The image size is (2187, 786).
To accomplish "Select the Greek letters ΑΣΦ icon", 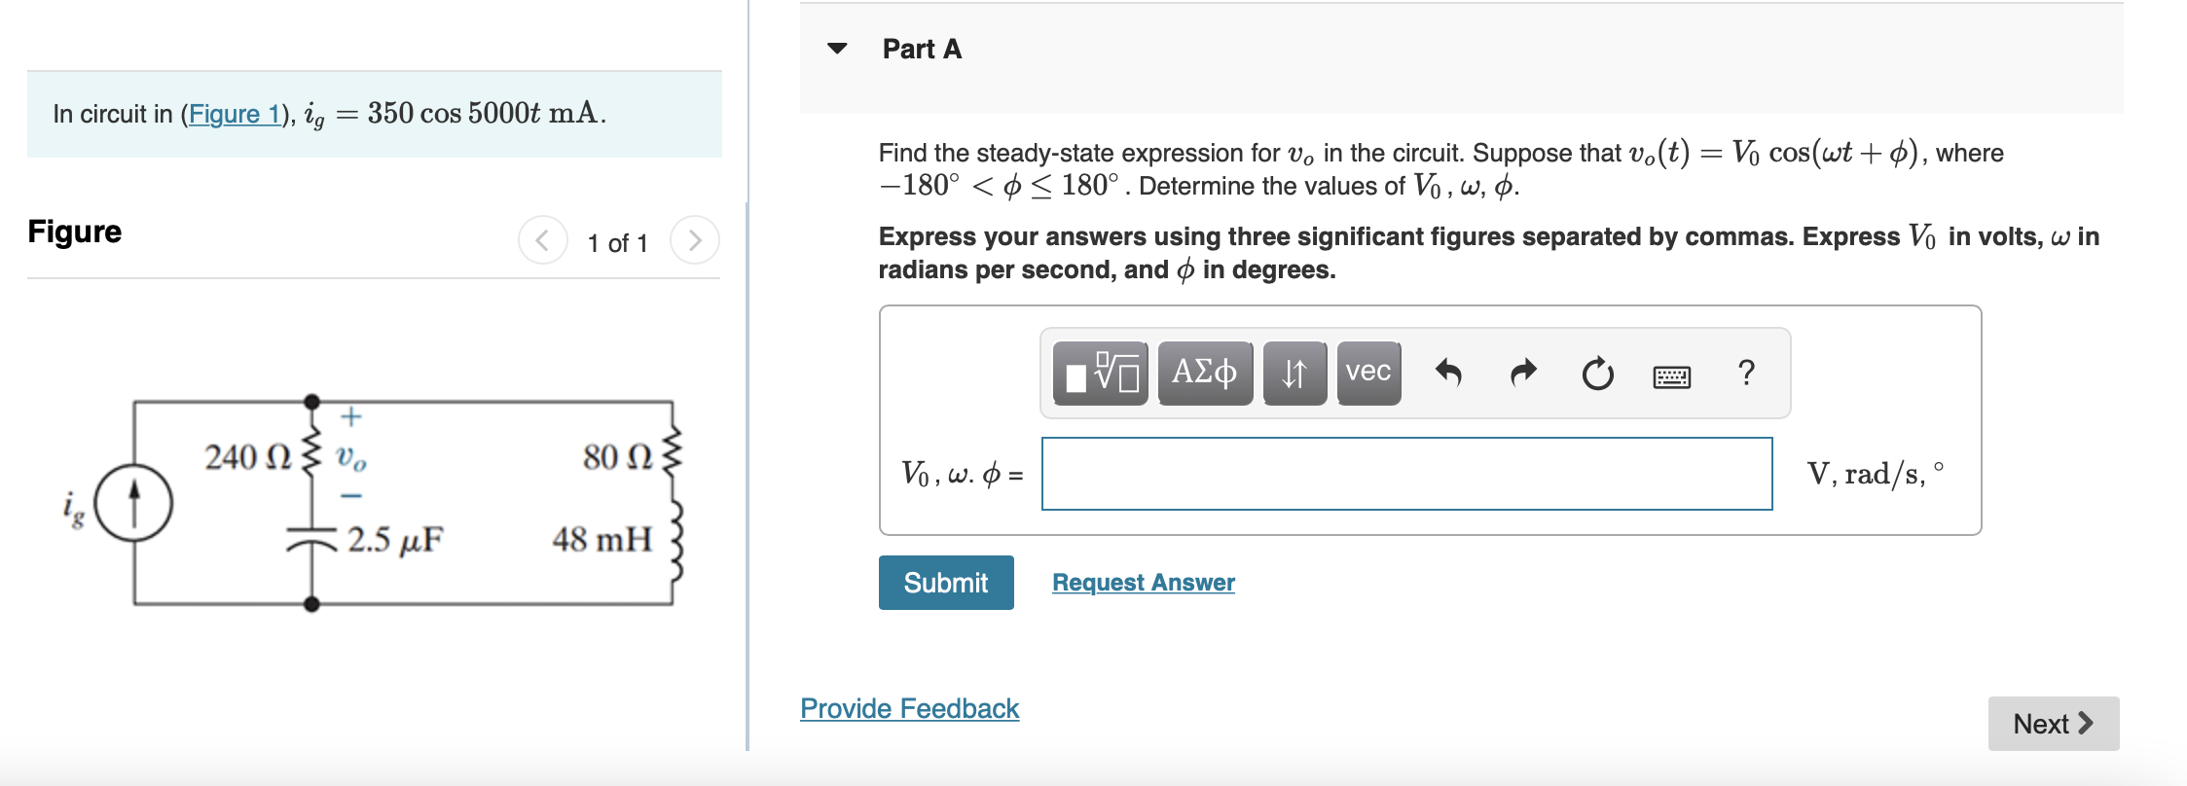I will [x=1204, y=373].
